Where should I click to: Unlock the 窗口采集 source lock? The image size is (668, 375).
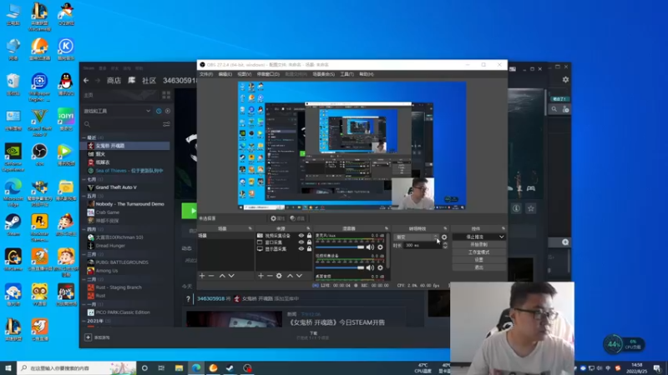(x=309, y=242)
